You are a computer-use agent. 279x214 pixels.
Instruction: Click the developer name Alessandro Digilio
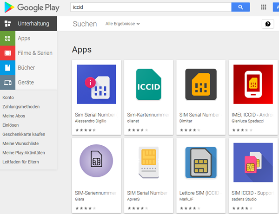(x=91, y=121)
